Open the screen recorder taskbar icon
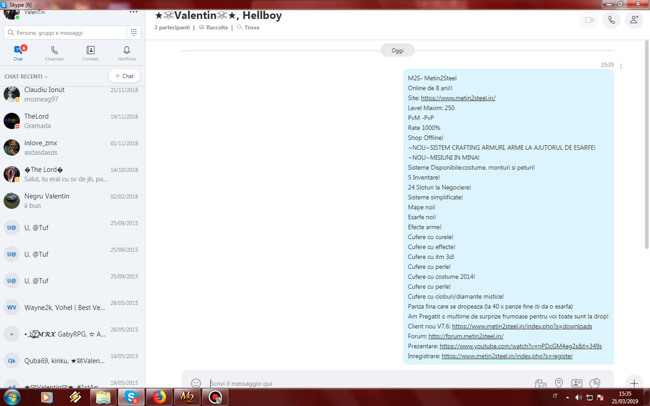This screenshot has height=406, width=650. pyautogui.click(x=215, y=397)
